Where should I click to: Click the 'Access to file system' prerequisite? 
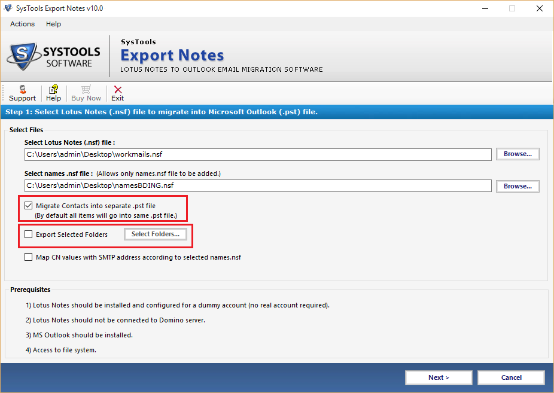point(61,350)
